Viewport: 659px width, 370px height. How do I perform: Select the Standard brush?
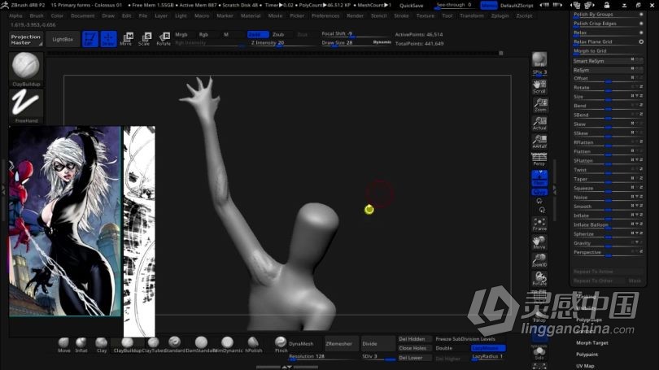(174, 345)
